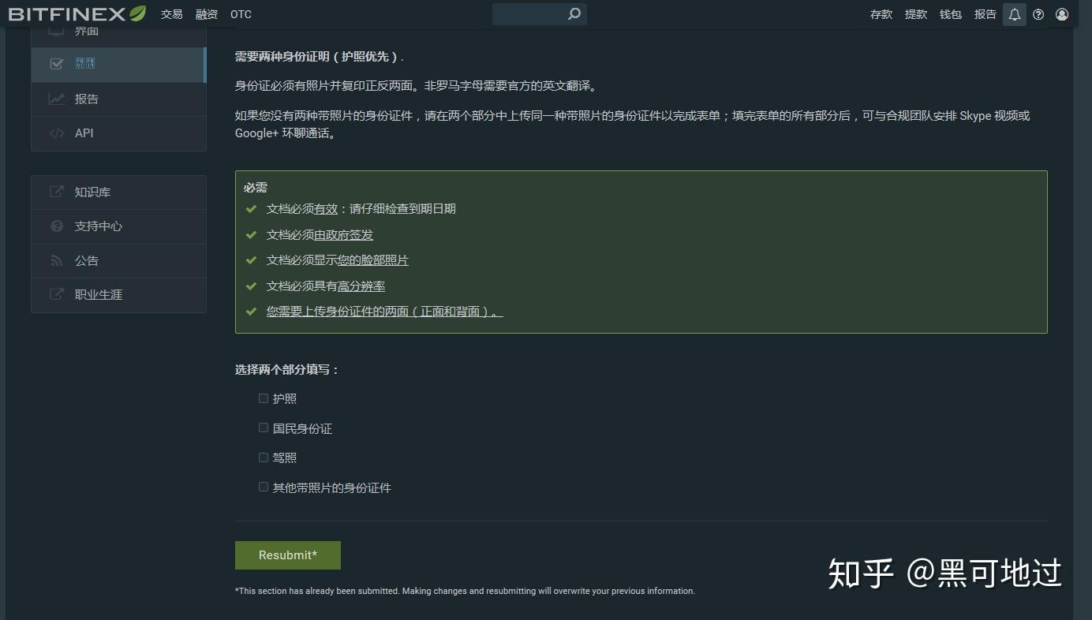Click the search magnifier icon

(x=574, y=13)
